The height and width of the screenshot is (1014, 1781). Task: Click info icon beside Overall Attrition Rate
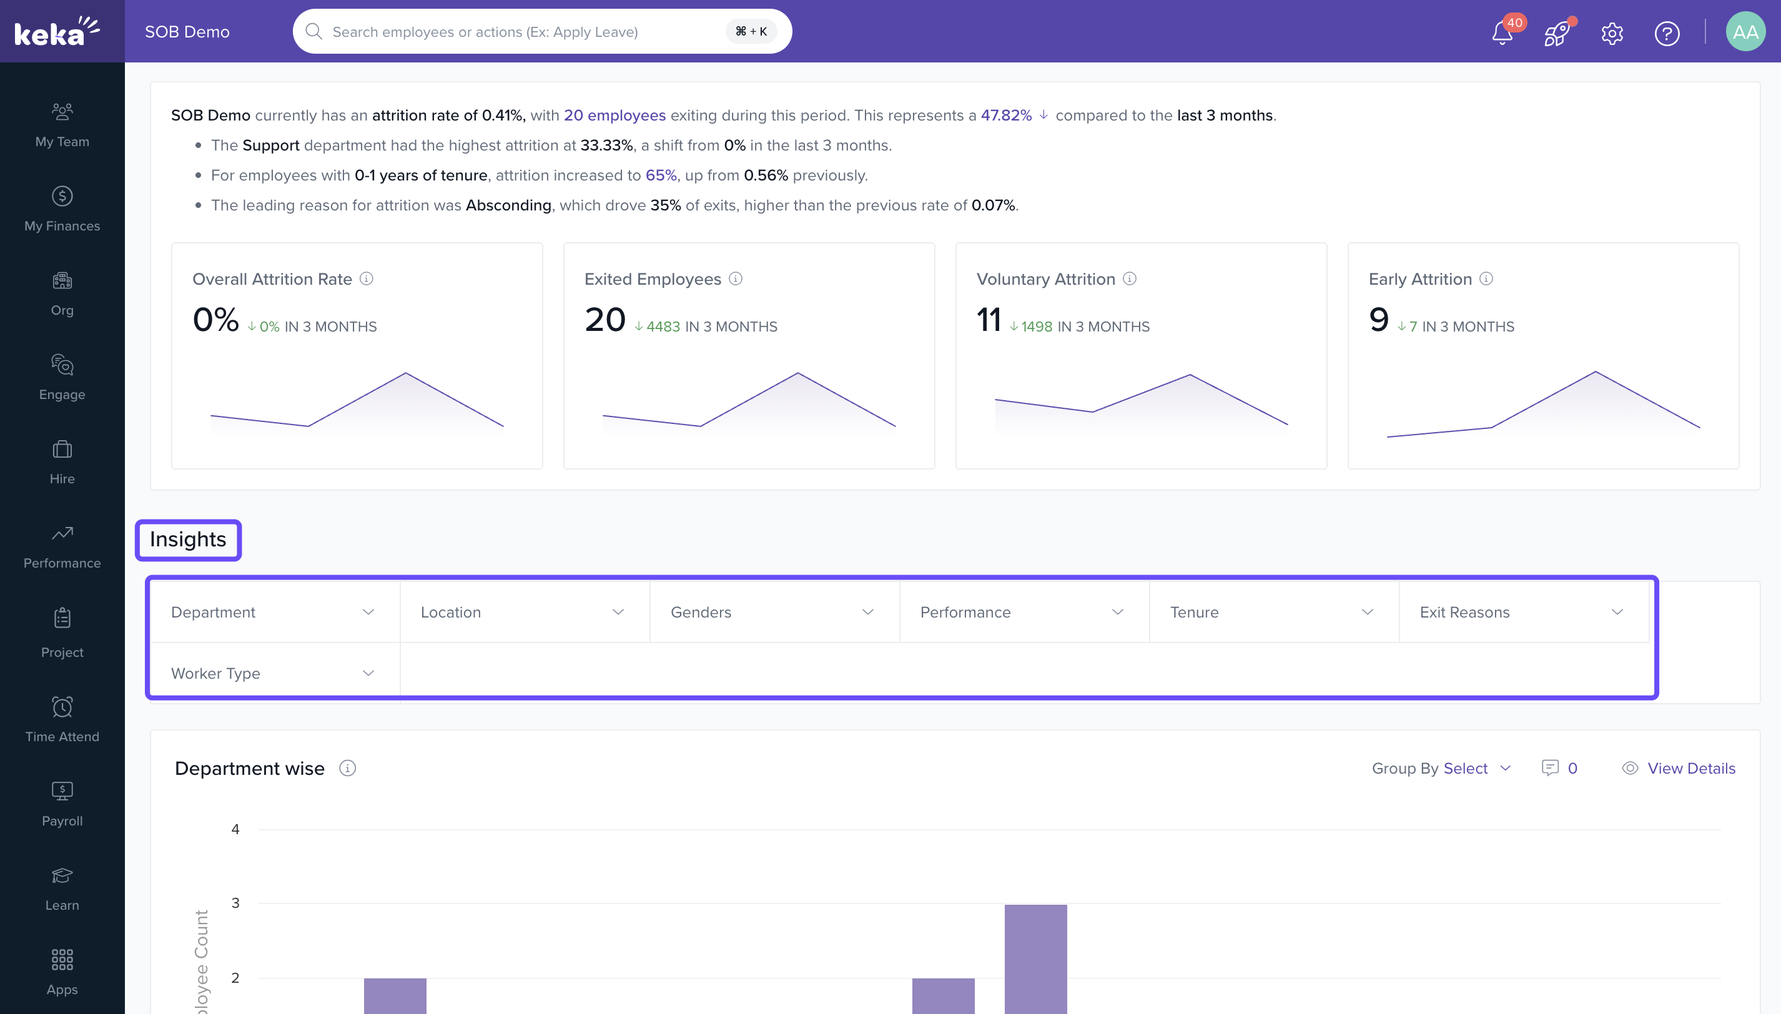[367, 278]
